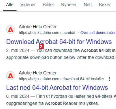Switch to the Bilder tab
Viewport: 116px width, 109px height.
click(48, 5)
